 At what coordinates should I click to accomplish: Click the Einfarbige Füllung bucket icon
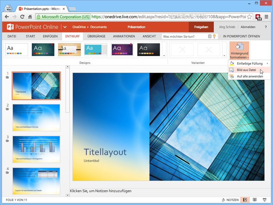[x=232, y=64]
